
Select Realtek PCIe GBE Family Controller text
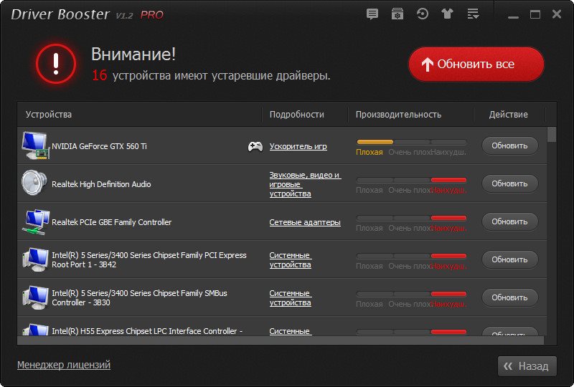point(112,222)
